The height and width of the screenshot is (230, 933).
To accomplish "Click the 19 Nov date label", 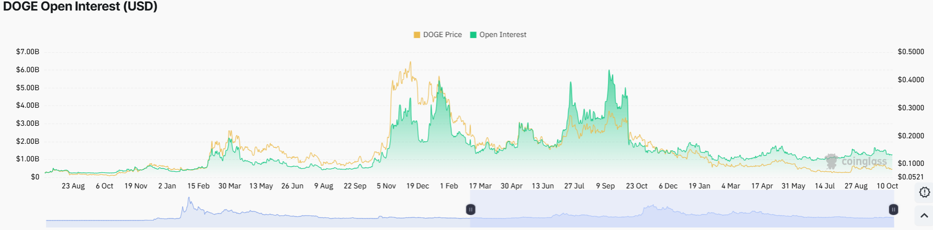I will click(136, 186).
